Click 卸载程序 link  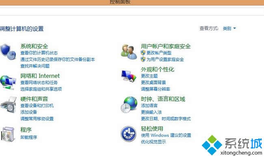pos(28,138)
